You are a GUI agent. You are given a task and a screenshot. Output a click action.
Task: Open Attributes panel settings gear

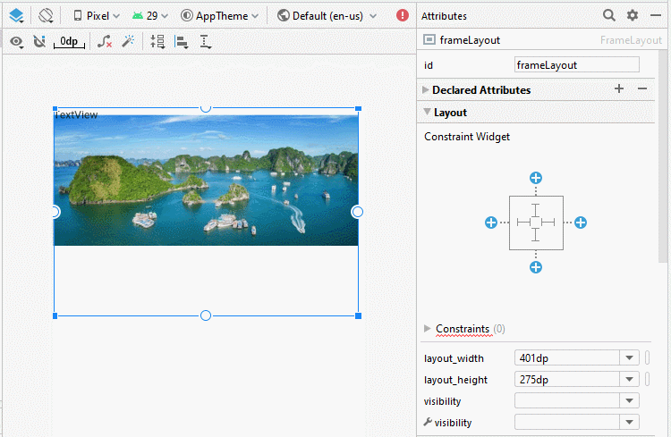(633, 15)
